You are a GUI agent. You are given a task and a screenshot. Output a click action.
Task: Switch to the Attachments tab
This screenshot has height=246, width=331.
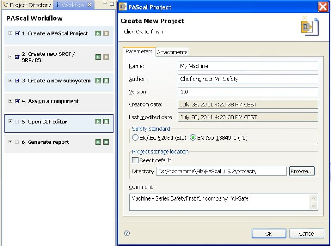coord(172,52)
